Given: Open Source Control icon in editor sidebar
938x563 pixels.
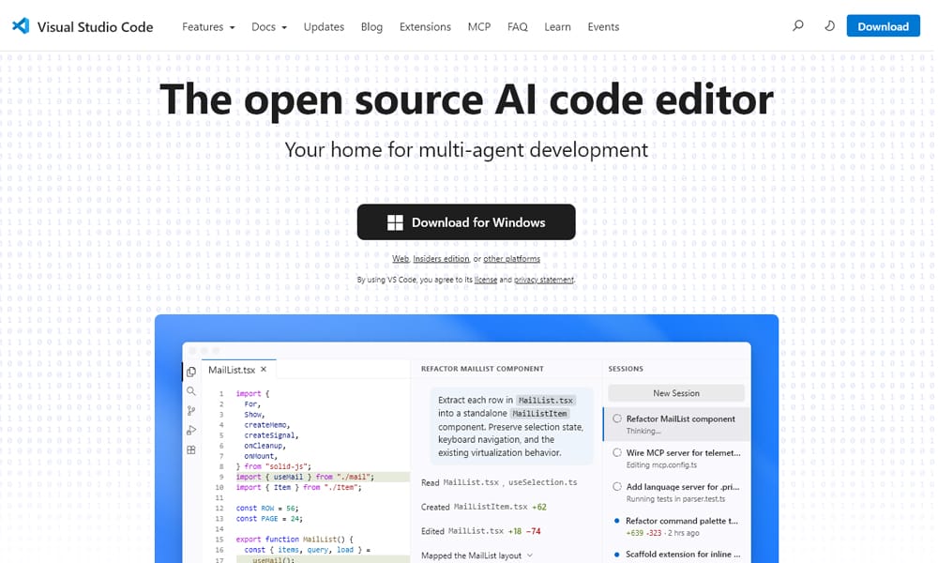Looking at the screenshot, I should point(191,410).
